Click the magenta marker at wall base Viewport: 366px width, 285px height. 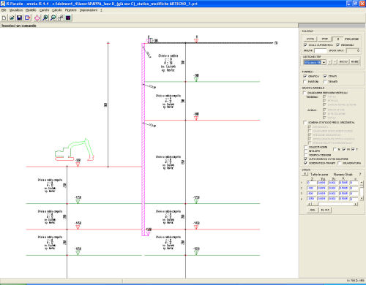pos(148,234)
